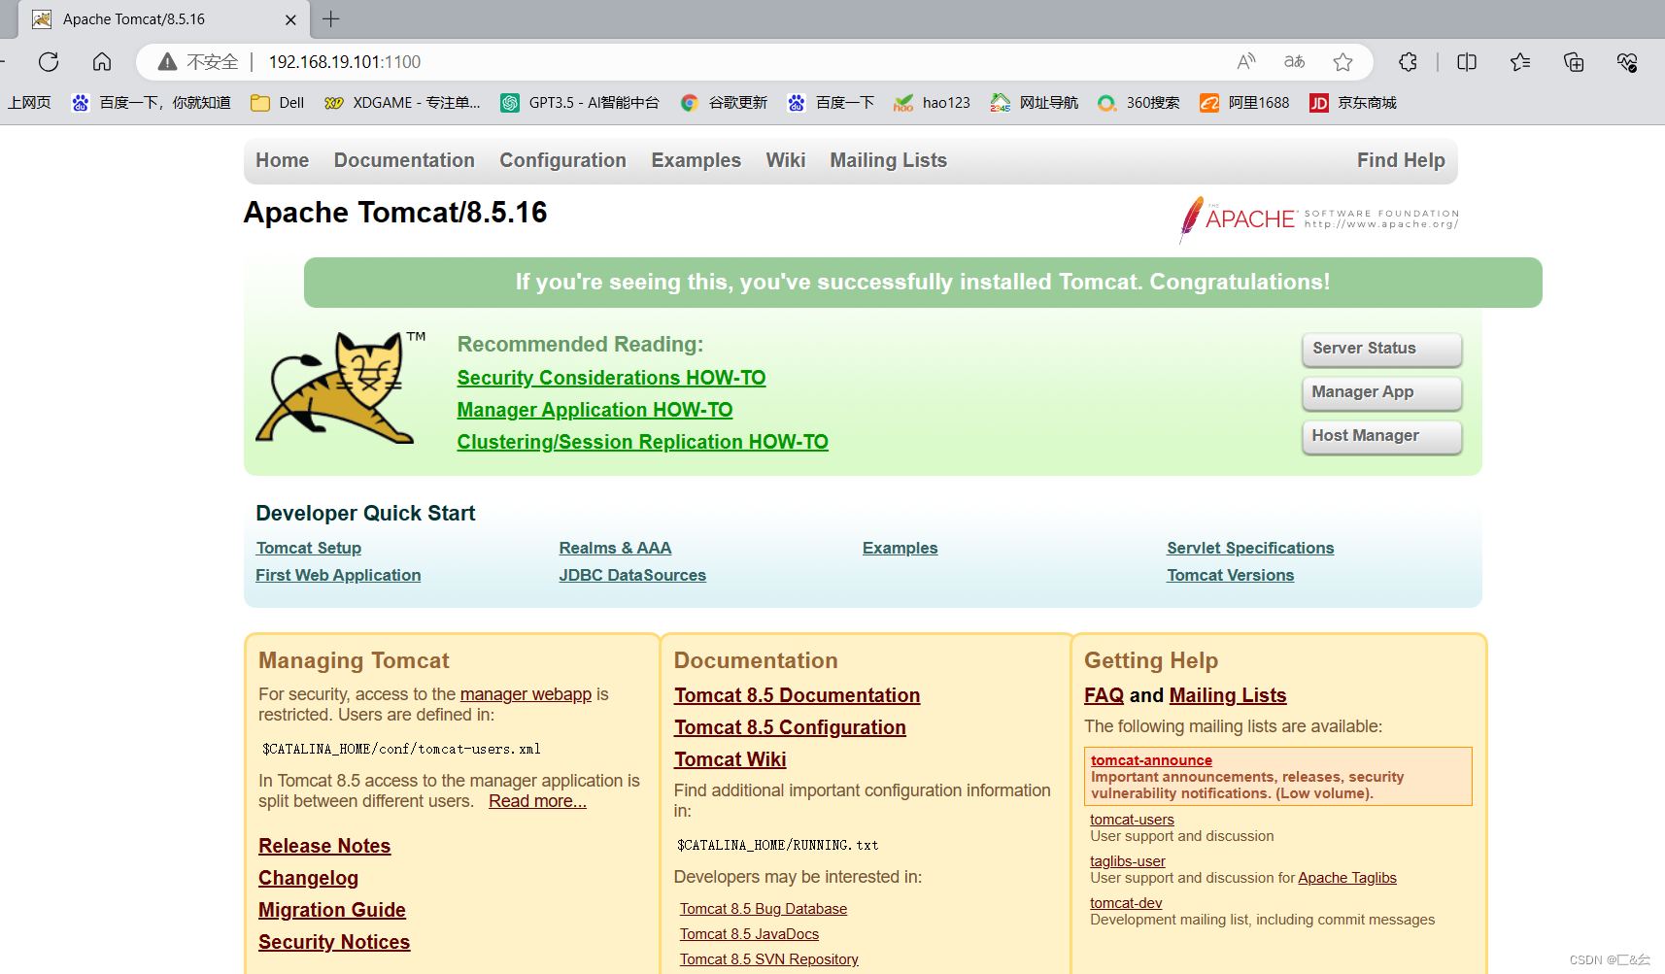Image resolution: width=1665 pixels, height=974 pixels.
Task: Open the Release Notes link
Action: pos(324,846)
